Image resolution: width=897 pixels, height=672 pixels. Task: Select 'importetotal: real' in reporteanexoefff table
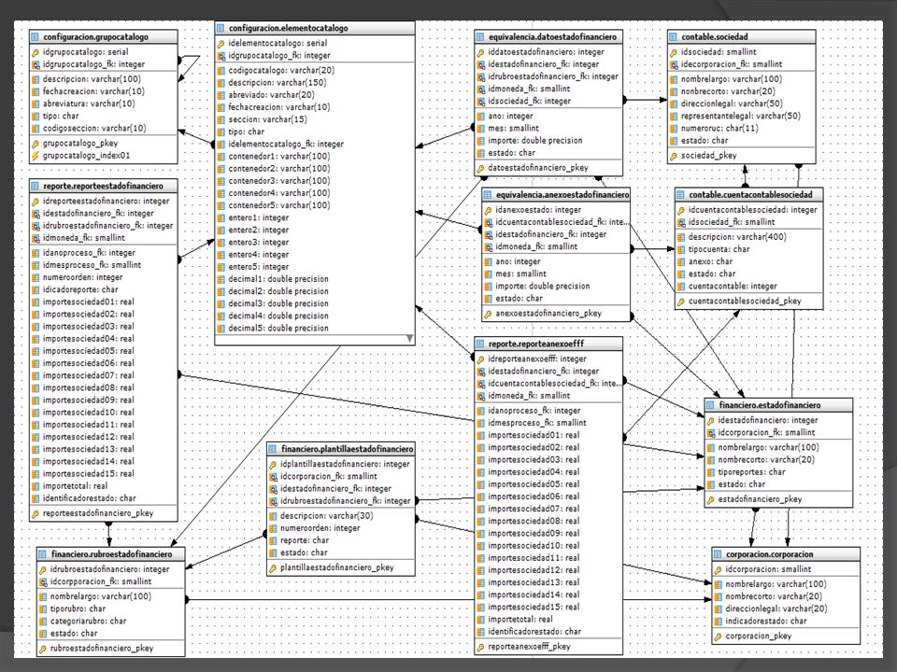click(x=520, y=620)
